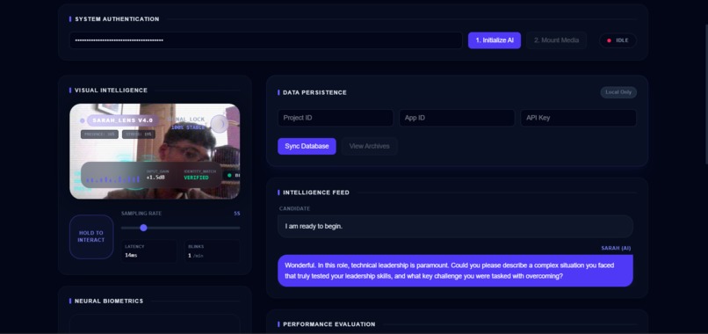Screen dimensions: 708x334
Task: Click the circular signal lock icon on video
Action: coord(220,123)
